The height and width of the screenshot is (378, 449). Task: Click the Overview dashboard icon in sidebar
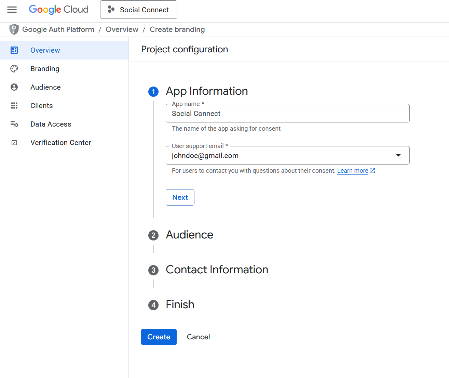(14, 50)
